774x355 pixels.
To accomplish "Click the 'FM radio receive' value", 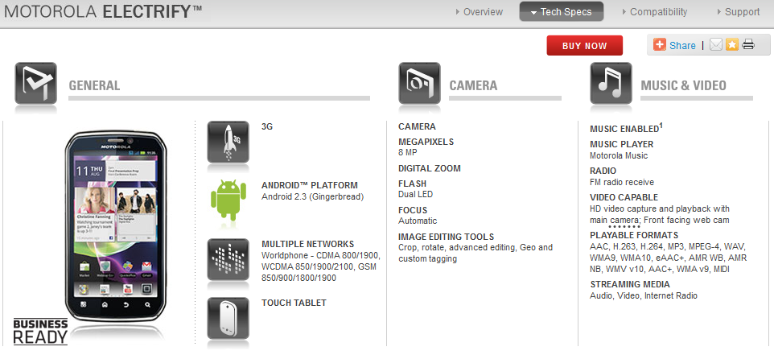I will coord(621,182).
